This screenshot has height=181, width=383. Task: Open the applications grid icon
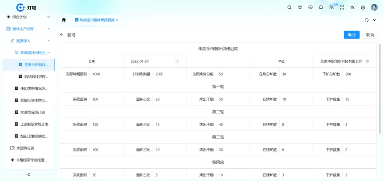pyautogui.click(x=332, y=8)
